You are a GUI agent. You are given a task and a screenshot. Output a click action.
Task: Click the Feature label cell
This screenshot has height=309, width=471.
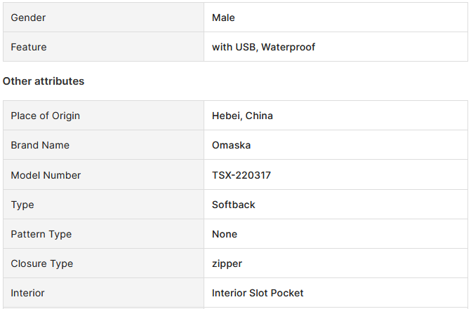point(103,47)
